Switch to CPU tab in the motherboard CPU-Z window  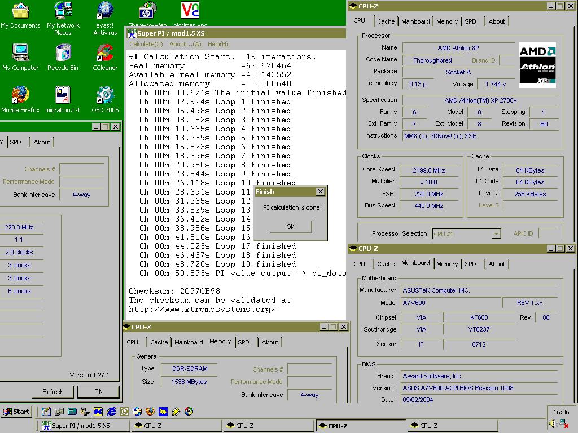(x=359, y=264)
